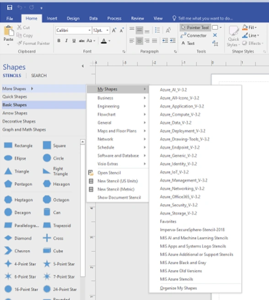Screen dimensions: 269x300
Task: Click the shapes list scroll up arrow
Action: (x=82, y=142)
